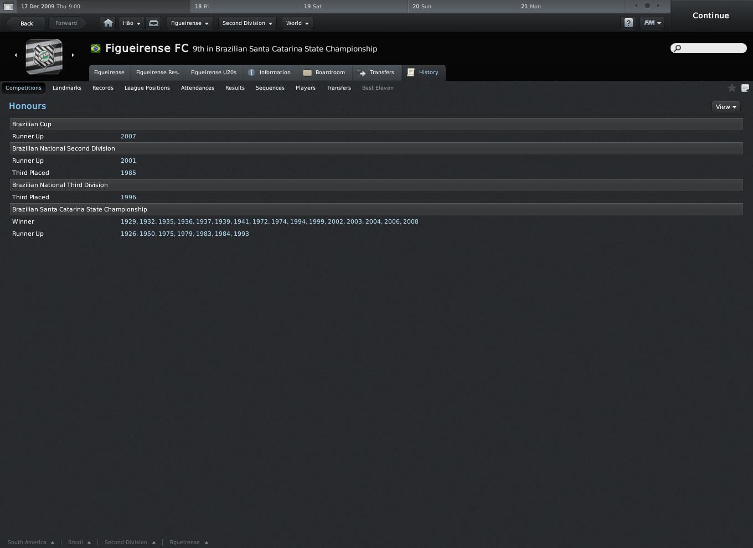Expand the Second Division breadcrumb
Screen dimensions: 753x548
[x=130, y=542]
